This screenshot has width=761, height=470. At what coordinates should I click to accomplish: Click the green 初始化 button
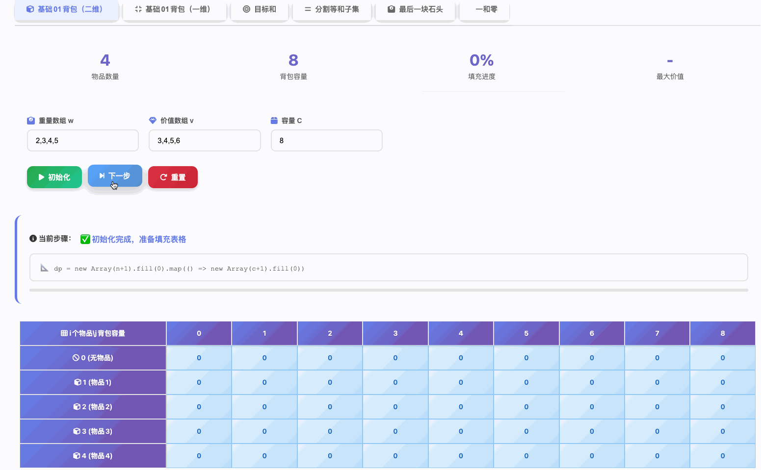coord(54,177)
